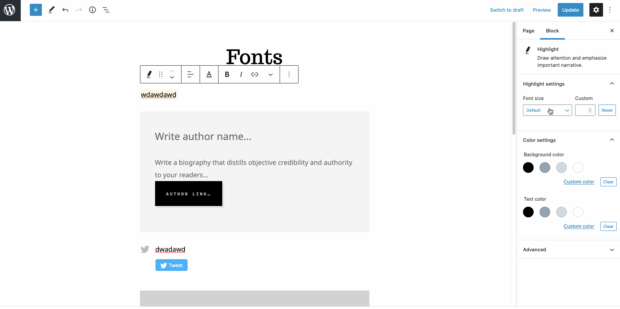Image resolution: width=620 pixels, height=309 pixels.
Task: Expand the Advanced section
Action: [x=568, y=249]
